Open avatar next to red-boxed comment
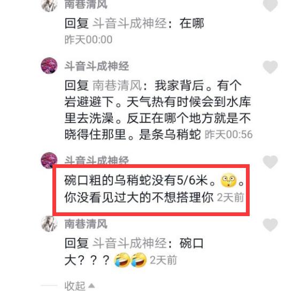 pos(48,160)
